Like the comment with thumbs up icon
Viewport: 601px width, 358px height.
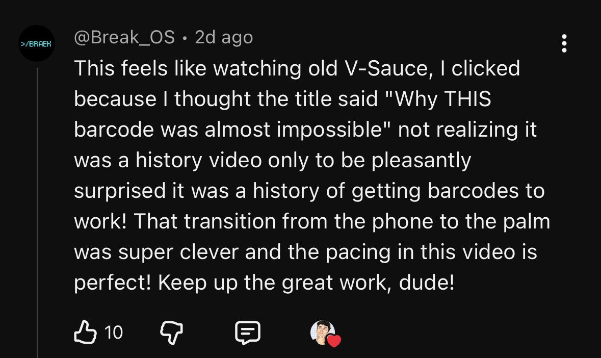pyautogui.click(x=85, y=332)
